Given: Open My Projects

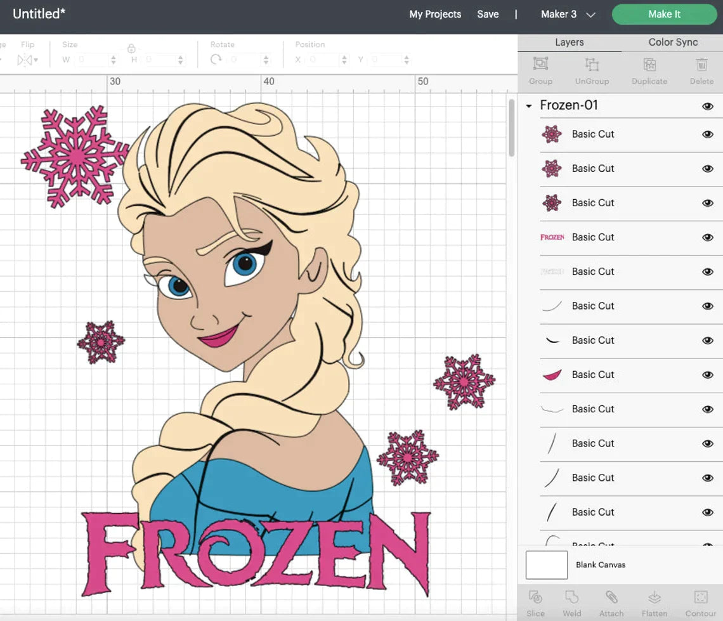Looking at the screenshot, I should (x=435, y=14).
